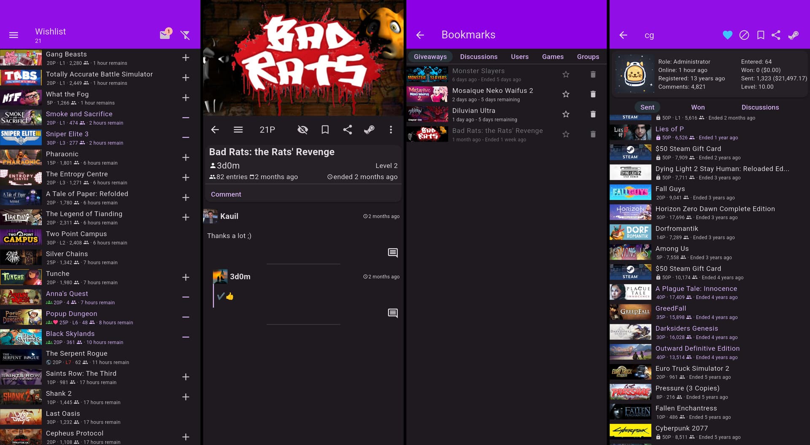
Task: Tap the Comment button on Bad Rats
Action: tap(226, 194)
